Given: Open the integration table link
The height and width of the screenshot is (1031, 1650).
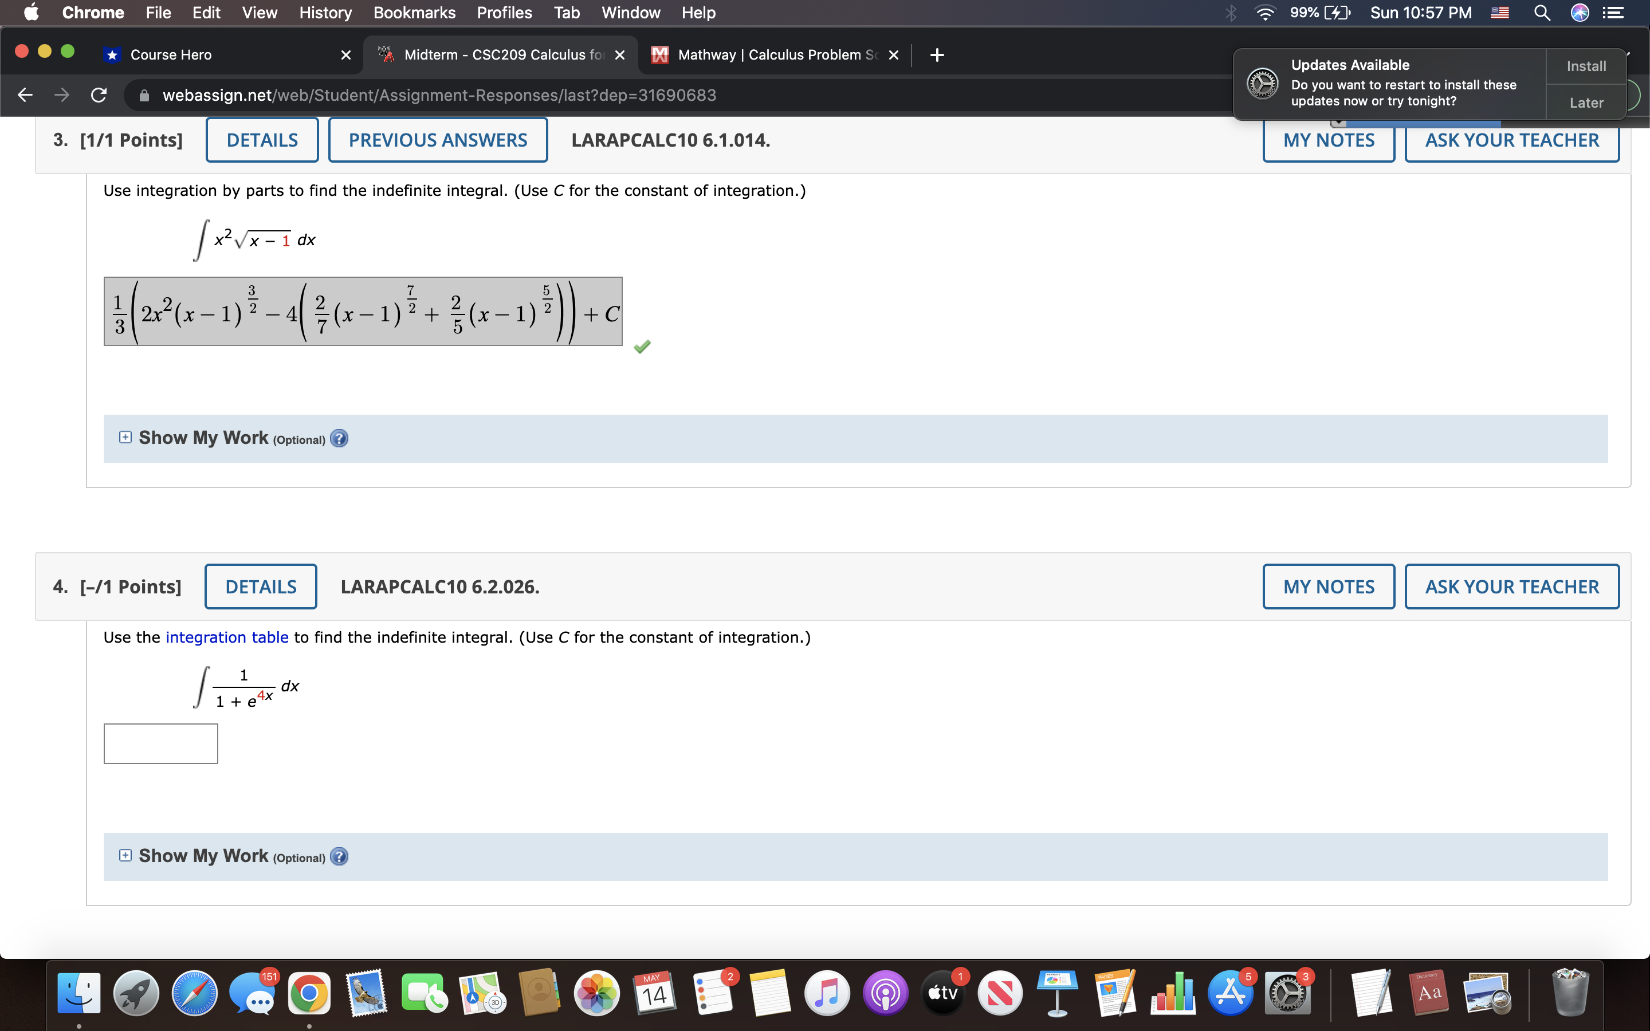Looking at the screenshot, I should pos(226,637).
